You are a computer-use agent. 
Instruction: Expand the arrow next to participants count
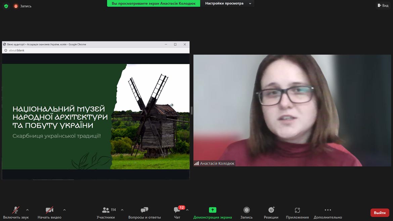coord(122,210)
